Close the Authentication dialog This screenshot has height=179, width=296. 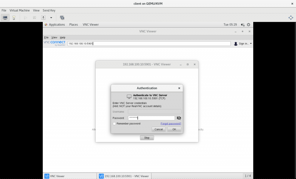pyautogui.click(x=179, y=88)
